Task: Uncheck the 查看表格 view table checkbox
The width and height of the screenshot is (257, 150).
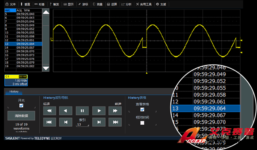Action: click(x=142, y=109)
